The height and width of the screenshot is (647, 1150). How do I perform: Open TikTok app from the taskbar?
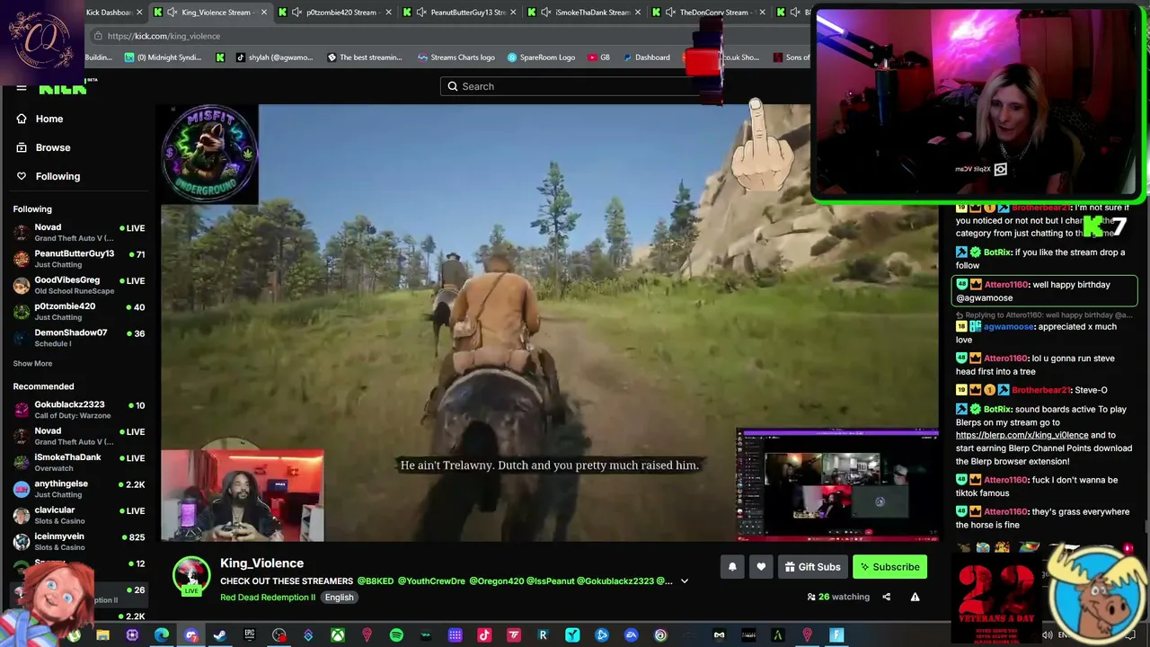click(x=484, y=636)
